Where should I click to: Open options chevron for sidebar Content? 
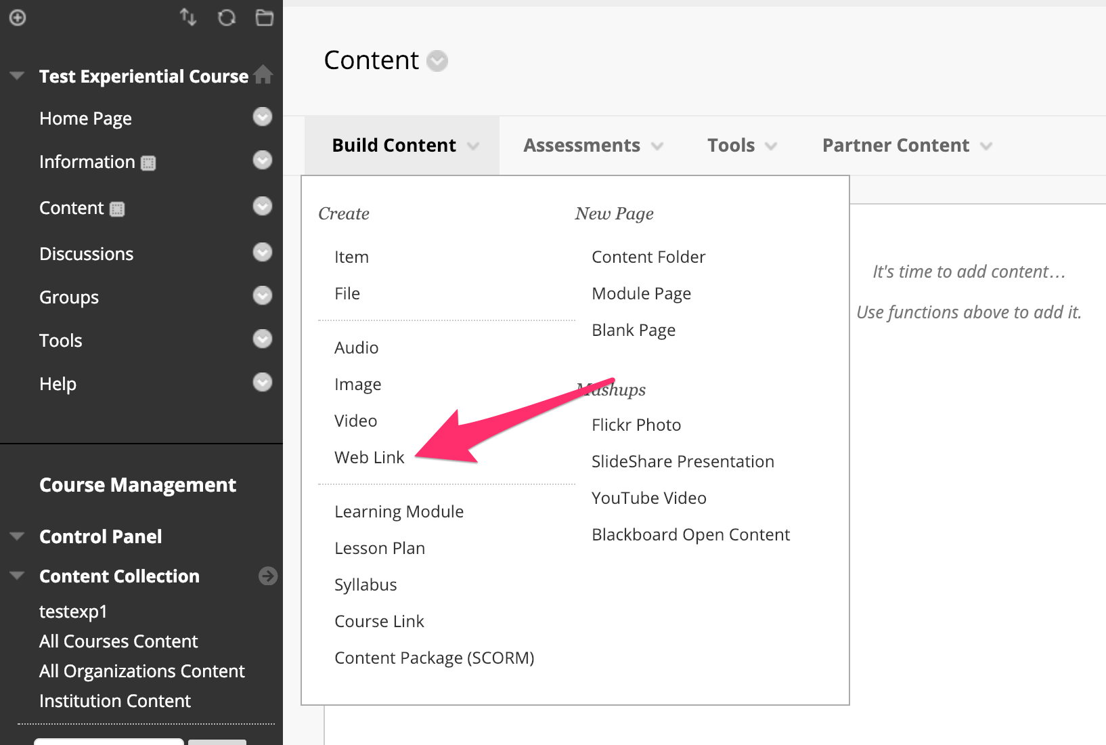point(263,206)
